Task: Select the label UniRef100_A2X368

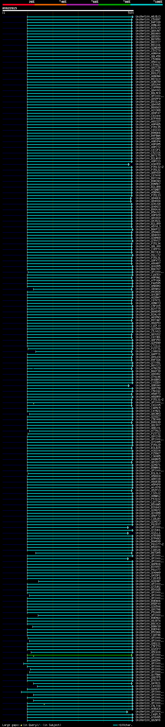Action: coord(148,110)
